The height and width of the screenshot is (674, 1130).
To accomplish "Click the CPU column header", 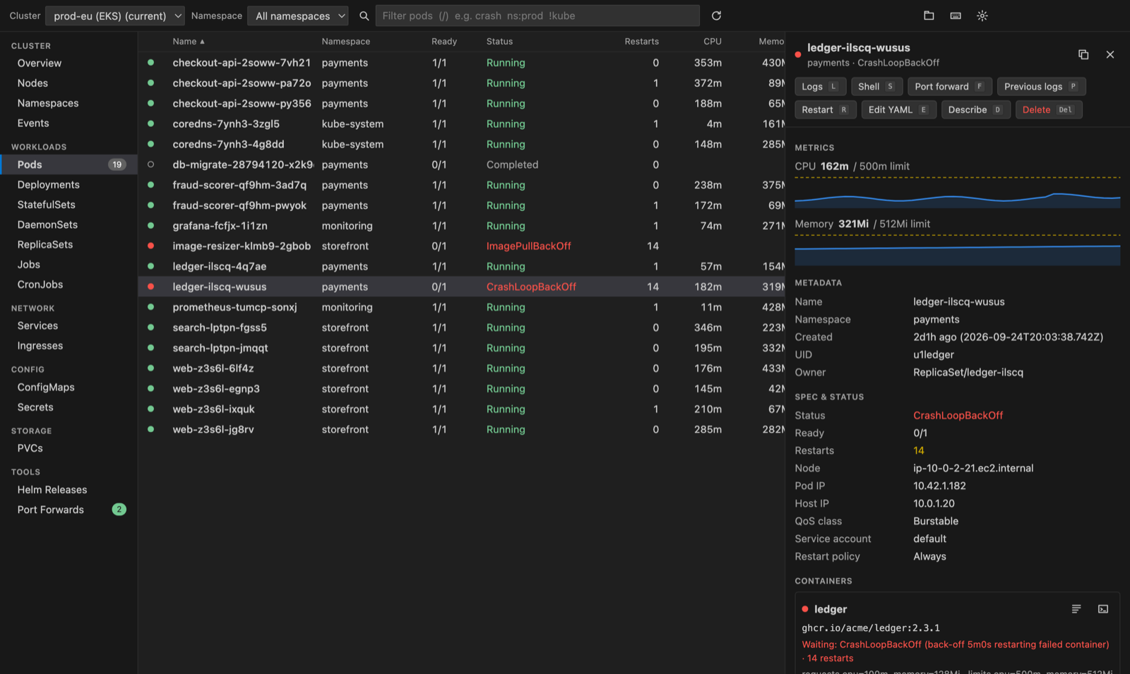I will coord(713,42).
